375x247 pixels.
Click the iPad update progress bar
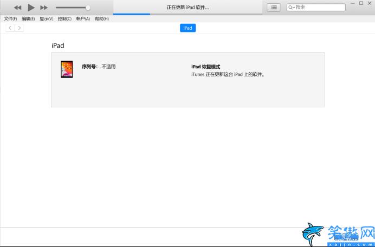pyautogui.click(x=187, y=14)
